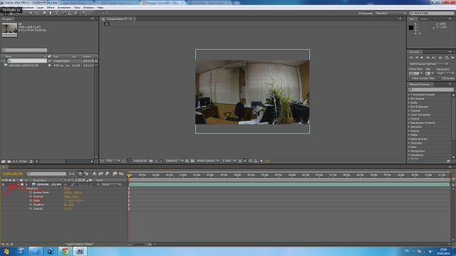The image size is (456, 256).
Task: Toggle the region of interest icon
Action: point(187,161)
